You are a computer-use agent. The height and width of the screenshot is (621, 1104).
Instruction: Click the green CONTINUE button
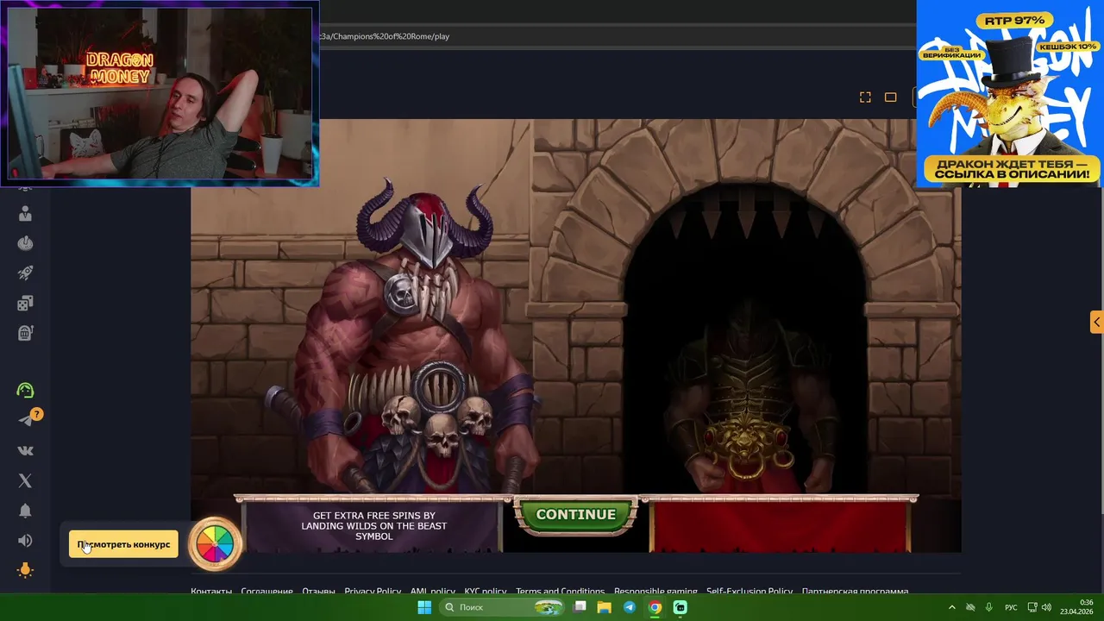[x=576, y=515]
